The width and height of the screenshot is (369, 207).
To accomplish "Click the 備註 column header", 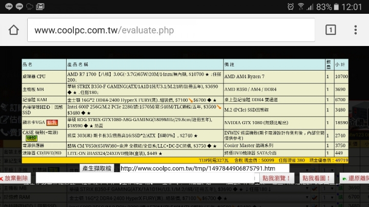I will (x=274, y=64).
